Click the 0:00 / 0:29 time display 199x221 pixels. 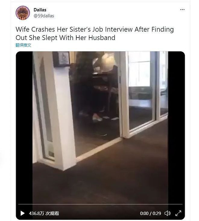click(150, 213)
